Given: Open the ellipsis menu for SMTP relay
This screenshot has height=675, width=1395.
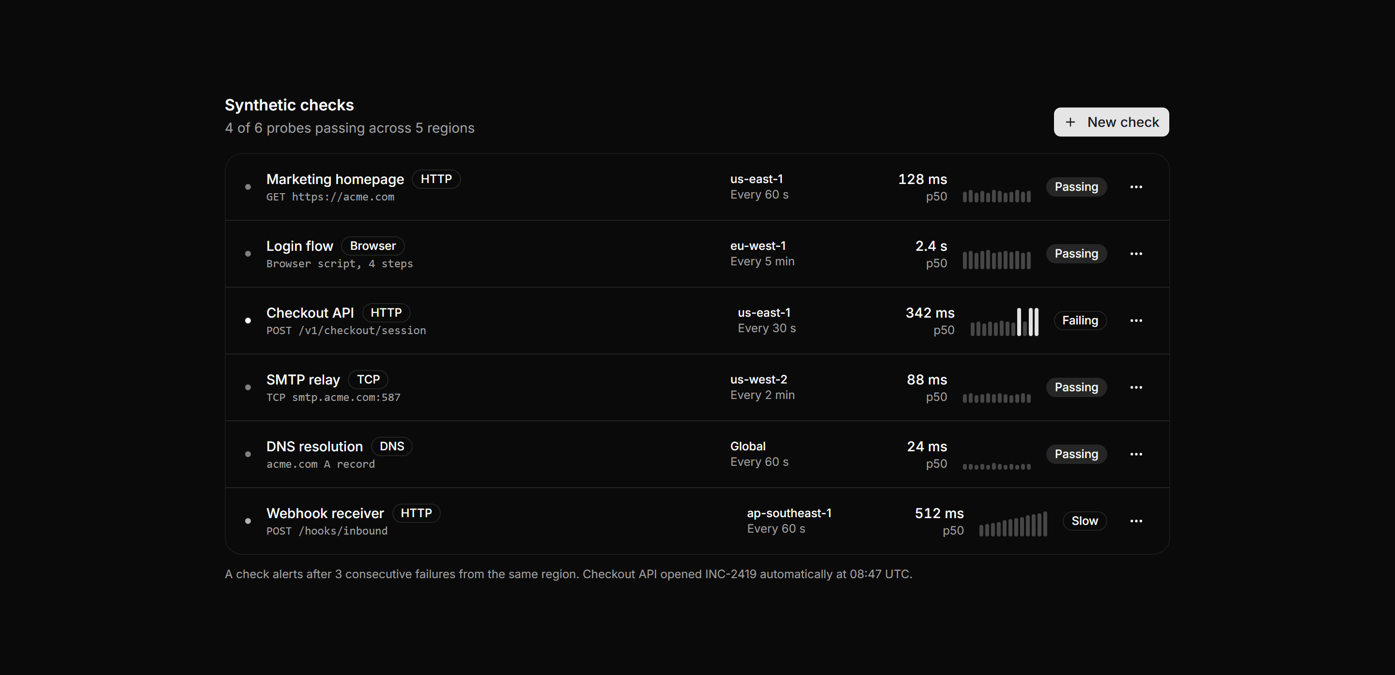Looking at the screenshot, I should [1136, 387].
